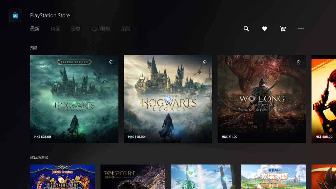The width and height of the screenshot is (336, 189).
Task: Open standard Hogwarts Legacy HK$ 548.00 card
Action: pos(168,99)
